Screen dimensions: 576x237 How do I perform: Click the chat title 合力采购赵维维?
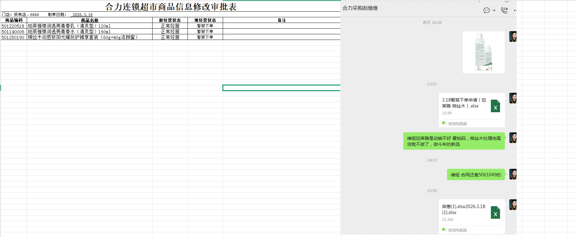pos(360,8)
